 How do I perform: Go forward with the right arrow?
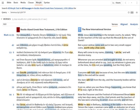click(129, 3)
